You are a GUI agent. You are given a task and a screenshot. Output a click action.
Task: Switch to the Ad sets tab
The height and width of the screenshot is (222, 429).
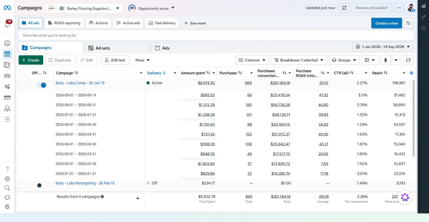pos(117,48)
